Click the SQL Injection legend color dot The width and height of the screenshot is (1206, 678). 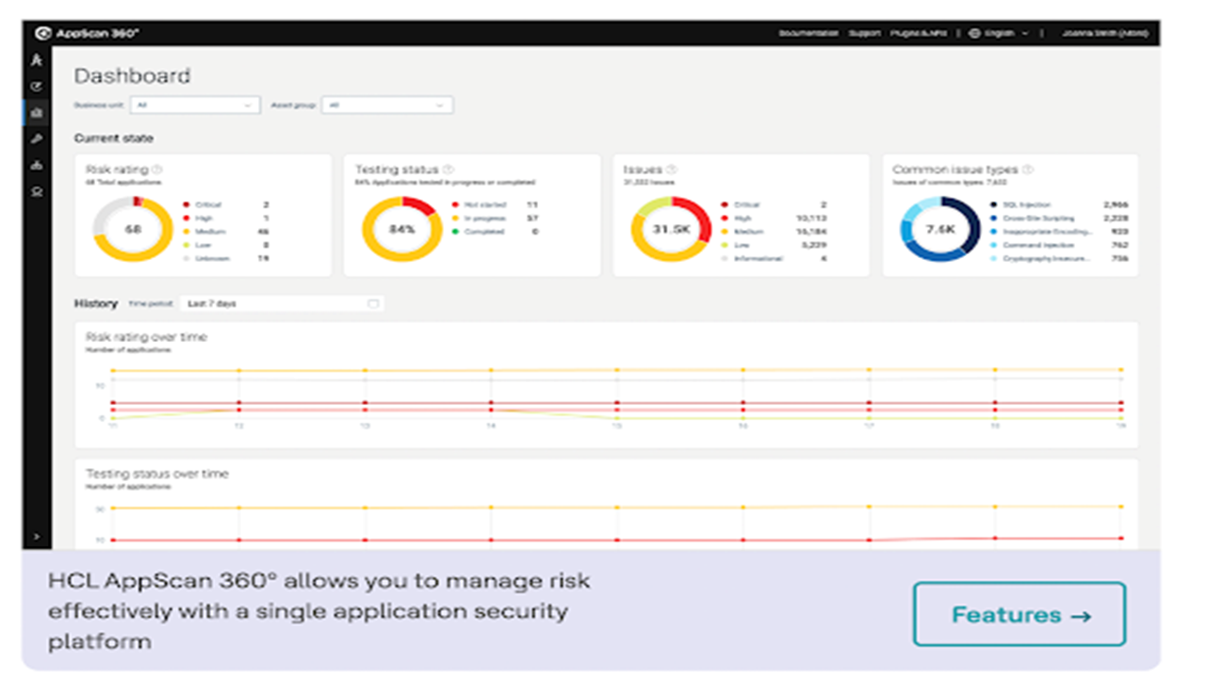[993, 204]
